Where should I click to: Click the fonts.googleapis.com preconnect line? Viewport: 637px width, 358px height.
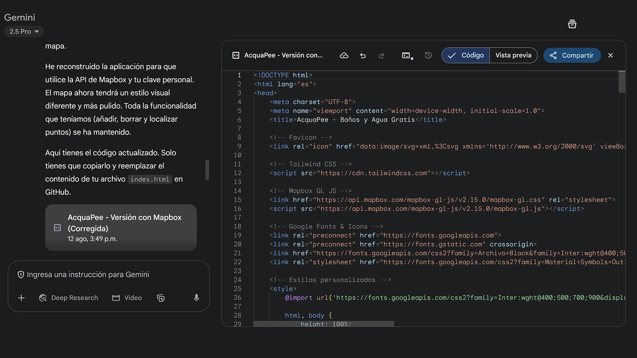[386, 235]
